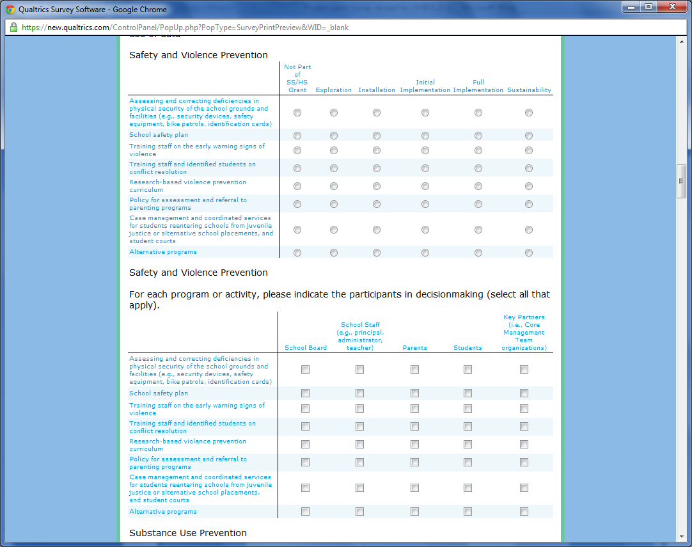Select Not Part of SS/HS Grant for Alternative programs
Viewport: 692px width, 547px height.
(x=297, y=253)
